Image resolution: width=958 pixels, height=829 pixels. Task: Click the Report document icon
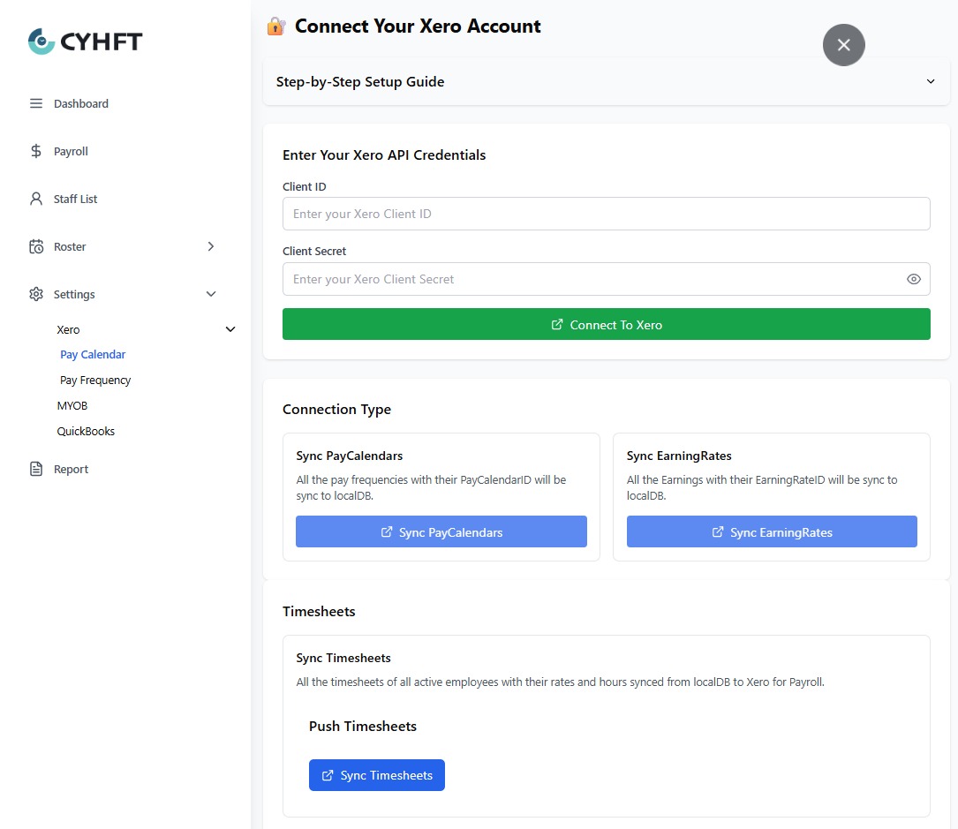(x=36, y=469)
